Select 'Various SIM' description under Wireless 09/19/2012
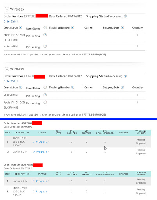Image resolution: width=157 pixels, height=200 pixels. click(x=11, y=46)
